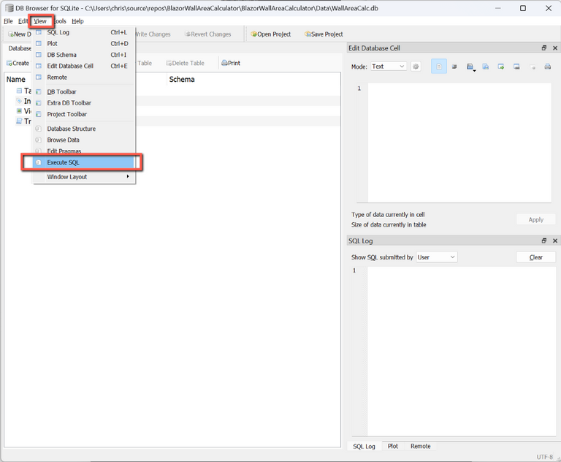Click the Open Project toolbar icon
Screen dimensions: 561x462
point(253,34)
